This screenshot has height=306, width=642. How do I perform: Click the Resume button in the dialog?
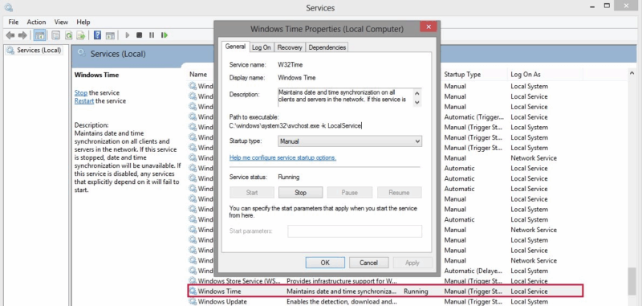click(x=399, y=193)
